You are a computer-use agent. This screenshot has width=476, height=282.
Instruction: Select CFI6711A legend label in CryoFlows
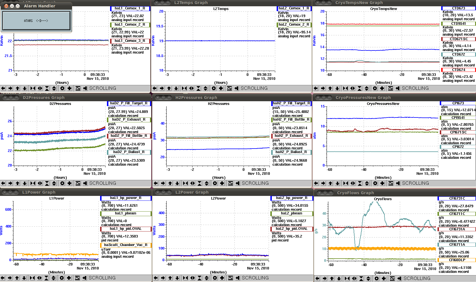click(457, 245)
